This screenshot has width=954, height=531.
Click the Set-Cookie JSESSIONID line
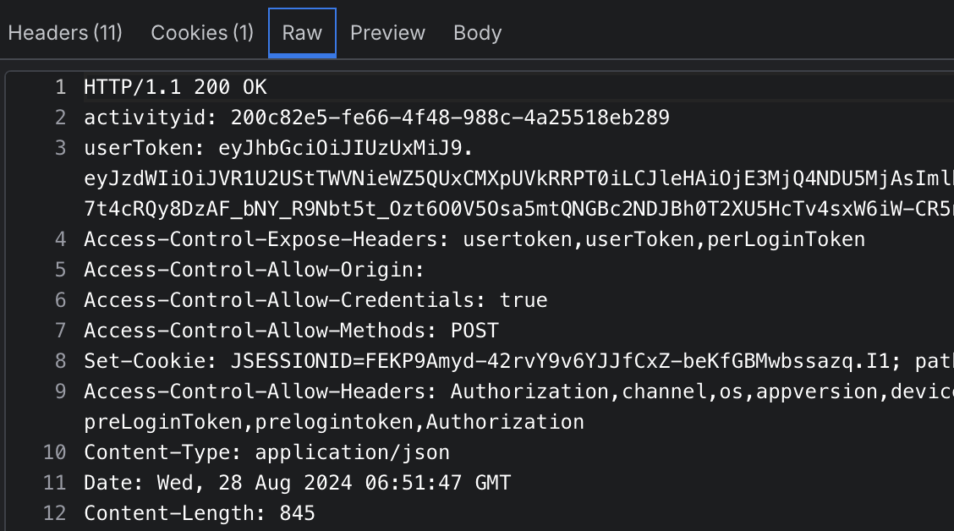(x=507, y=361)
